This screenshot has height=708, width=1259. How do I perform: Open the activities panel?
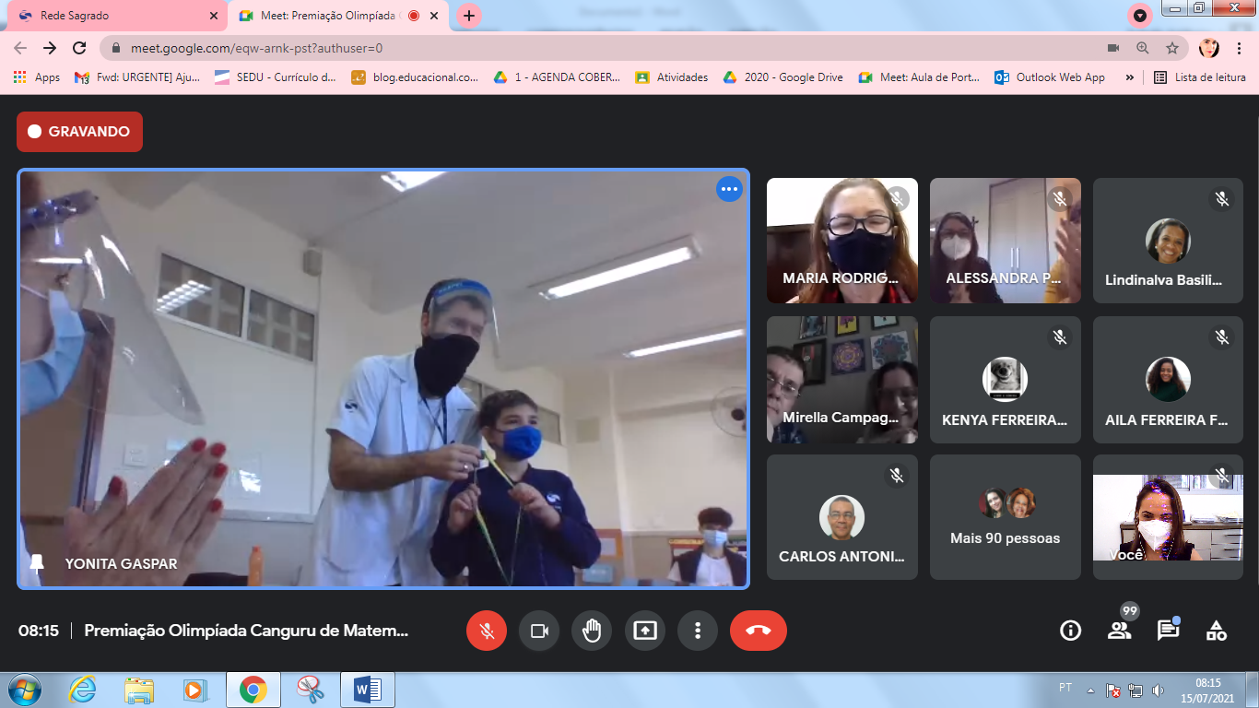coord(1217,631)
